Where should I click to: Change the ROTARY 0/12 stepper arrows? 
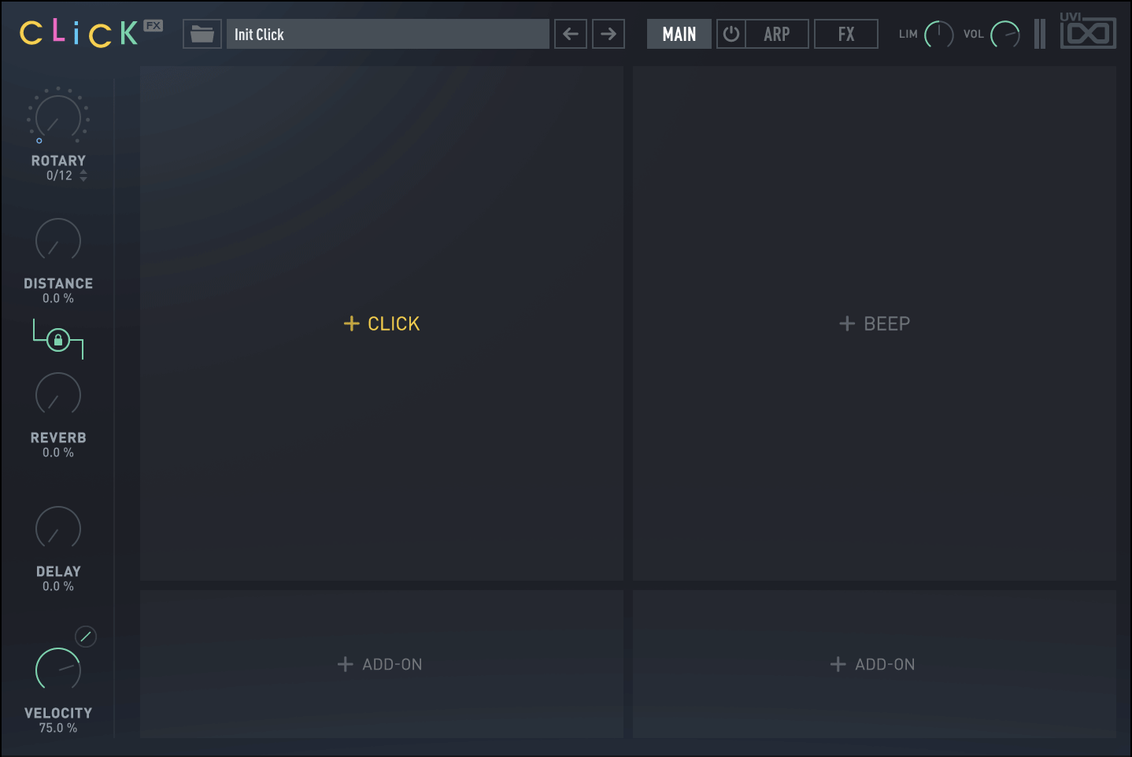point(83,175)
